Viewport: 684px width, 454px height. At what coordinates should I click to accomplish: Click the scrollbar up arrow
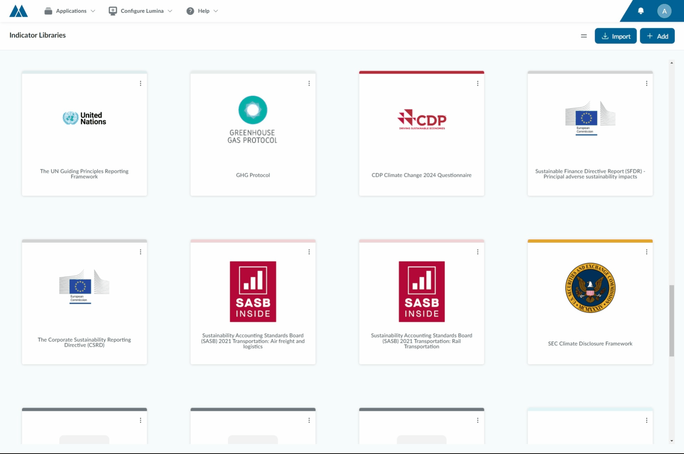click(672, 63)
